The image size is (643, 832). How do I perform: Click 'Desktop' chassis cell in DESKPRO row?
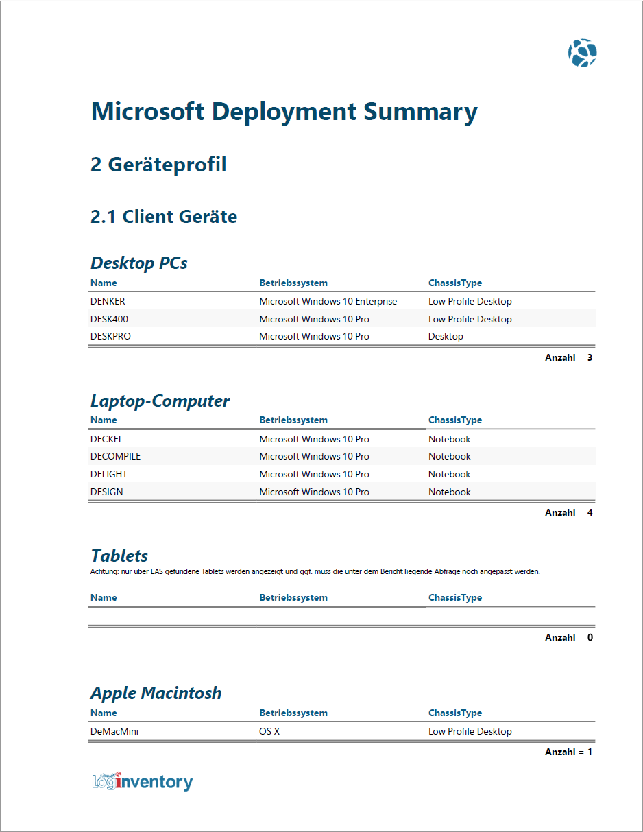[x=446, y=336]
